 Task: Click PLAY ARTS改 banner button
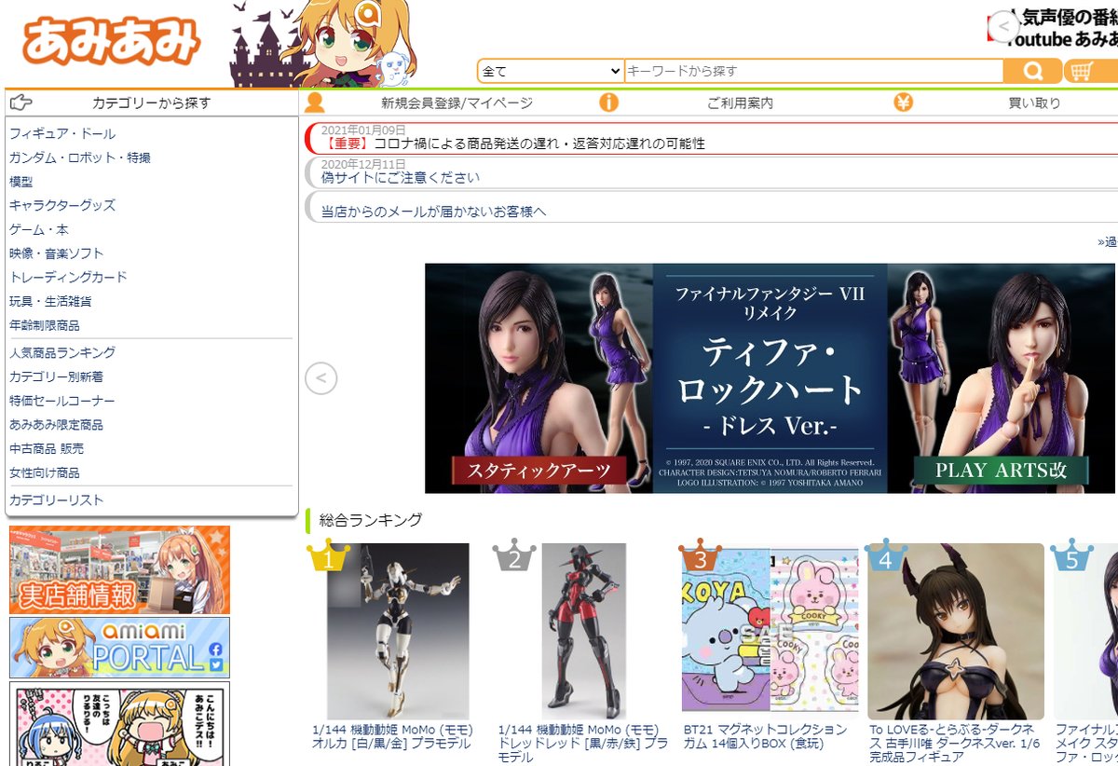point(1001,471)
